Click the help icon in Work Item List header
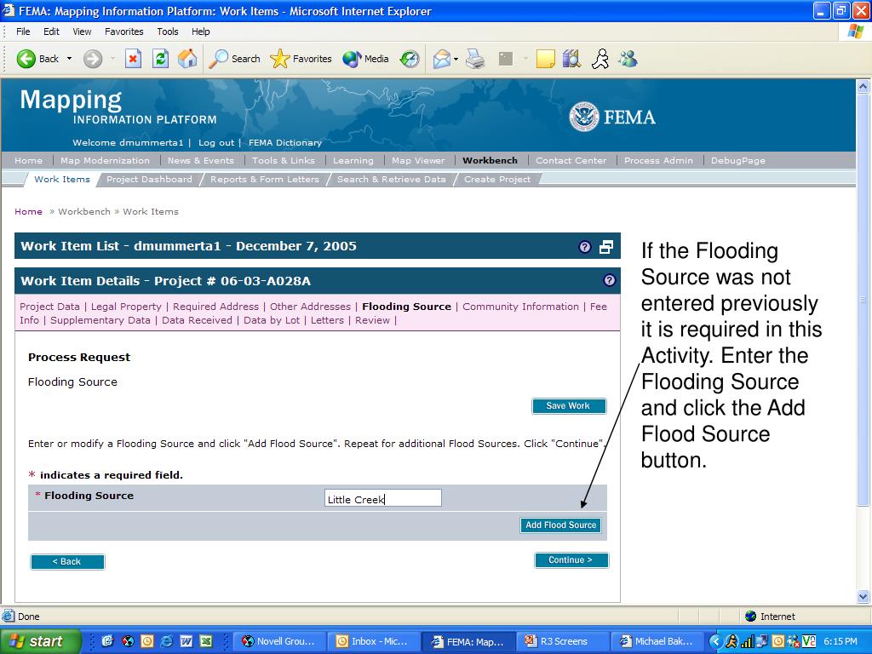The height and width of the screenshot is (654, 872). click(584, 247)
